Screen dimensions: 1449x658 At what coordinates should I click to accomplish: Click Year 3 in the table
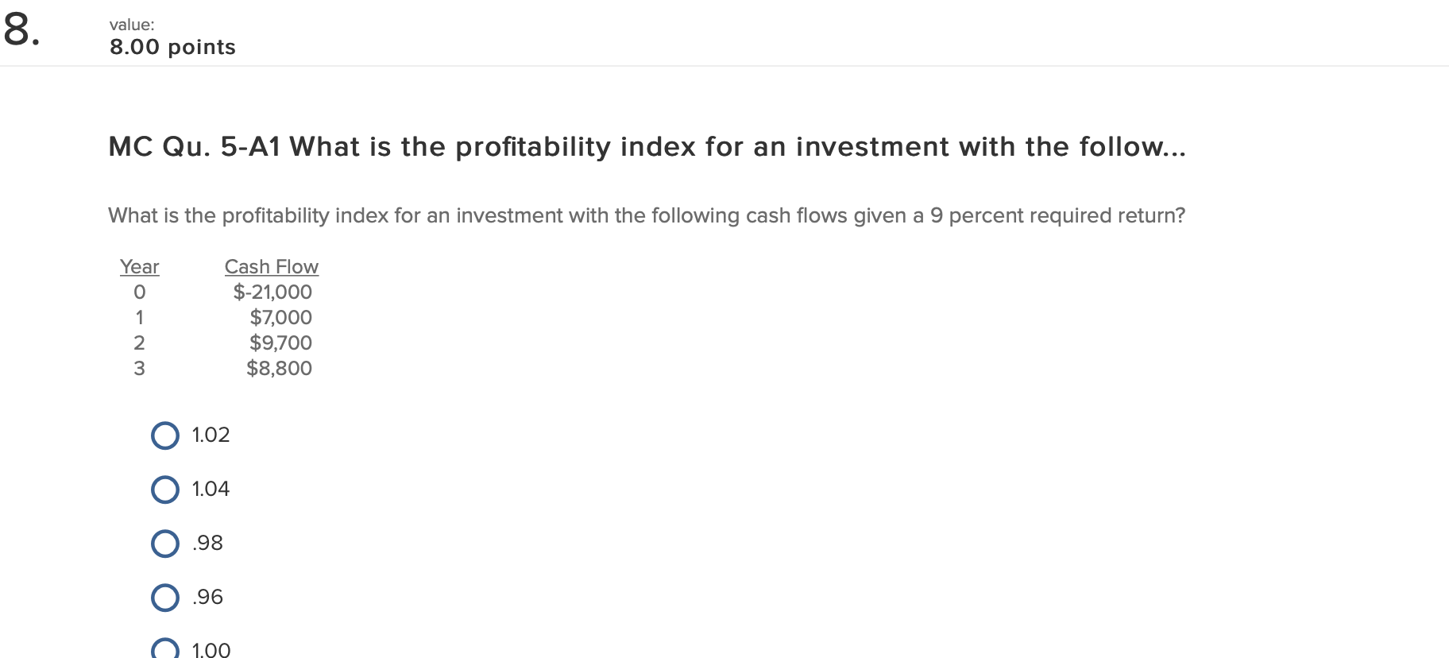coord(140,368)
